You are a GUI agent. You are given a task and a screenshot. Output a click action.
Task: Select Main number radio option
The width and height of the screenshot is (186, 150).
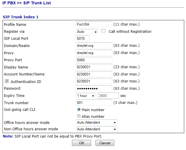tap(79, 110)
